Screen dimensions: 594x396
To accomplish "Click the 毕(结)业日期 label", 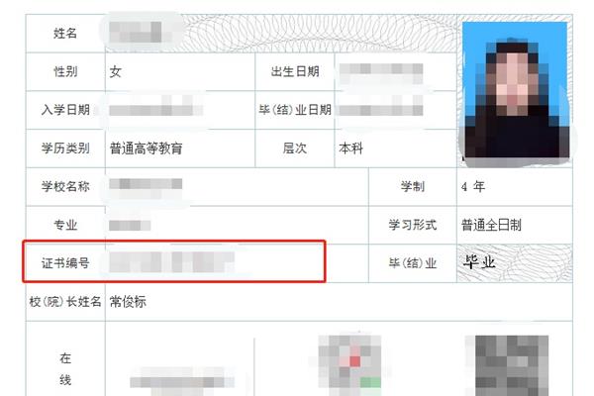I will click(x=295, y=110).
